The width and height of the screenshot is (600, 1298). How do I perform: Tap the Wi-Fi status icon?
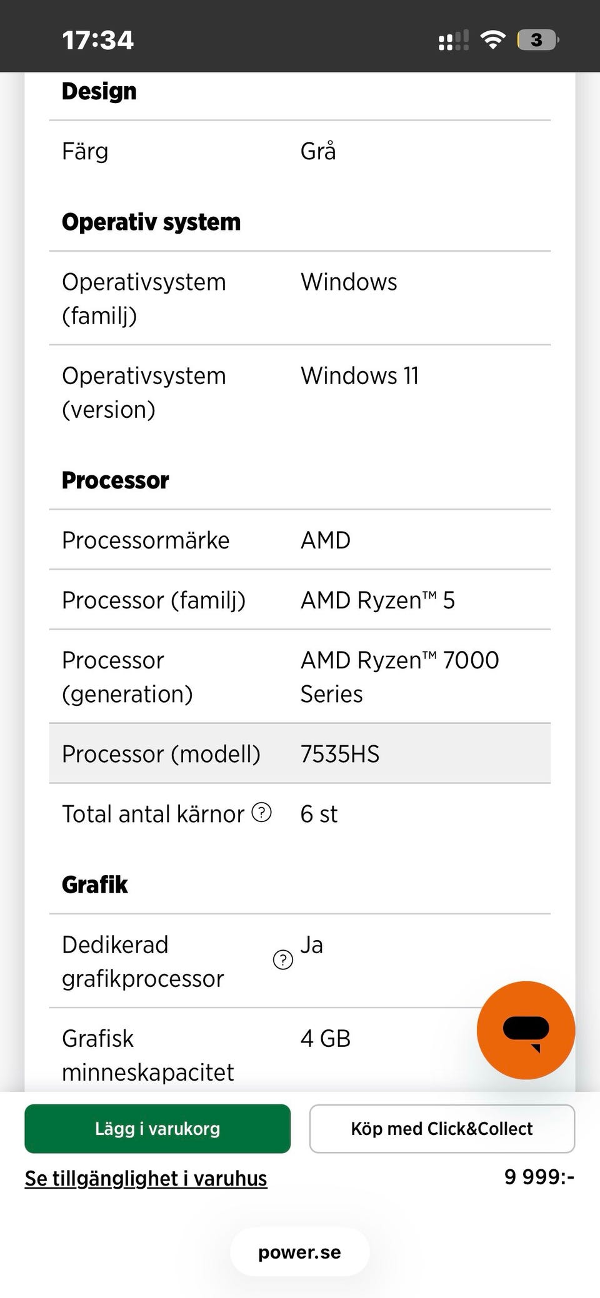pos(492,40)
